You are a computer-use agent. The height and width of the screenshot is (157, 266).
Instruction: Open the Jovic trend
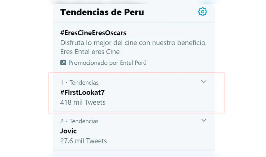(68, 131)
